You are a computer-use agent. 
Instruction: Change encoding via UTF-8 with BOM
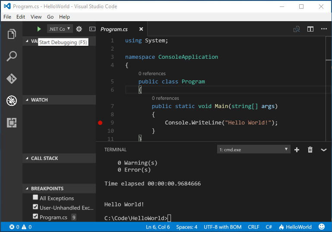pos(222,227)
